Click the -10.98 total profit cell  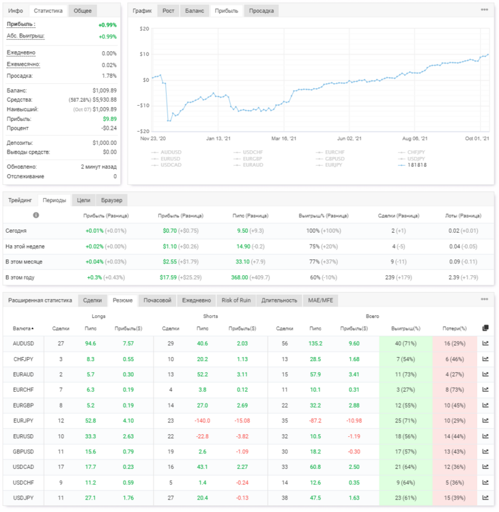(354, 421)
